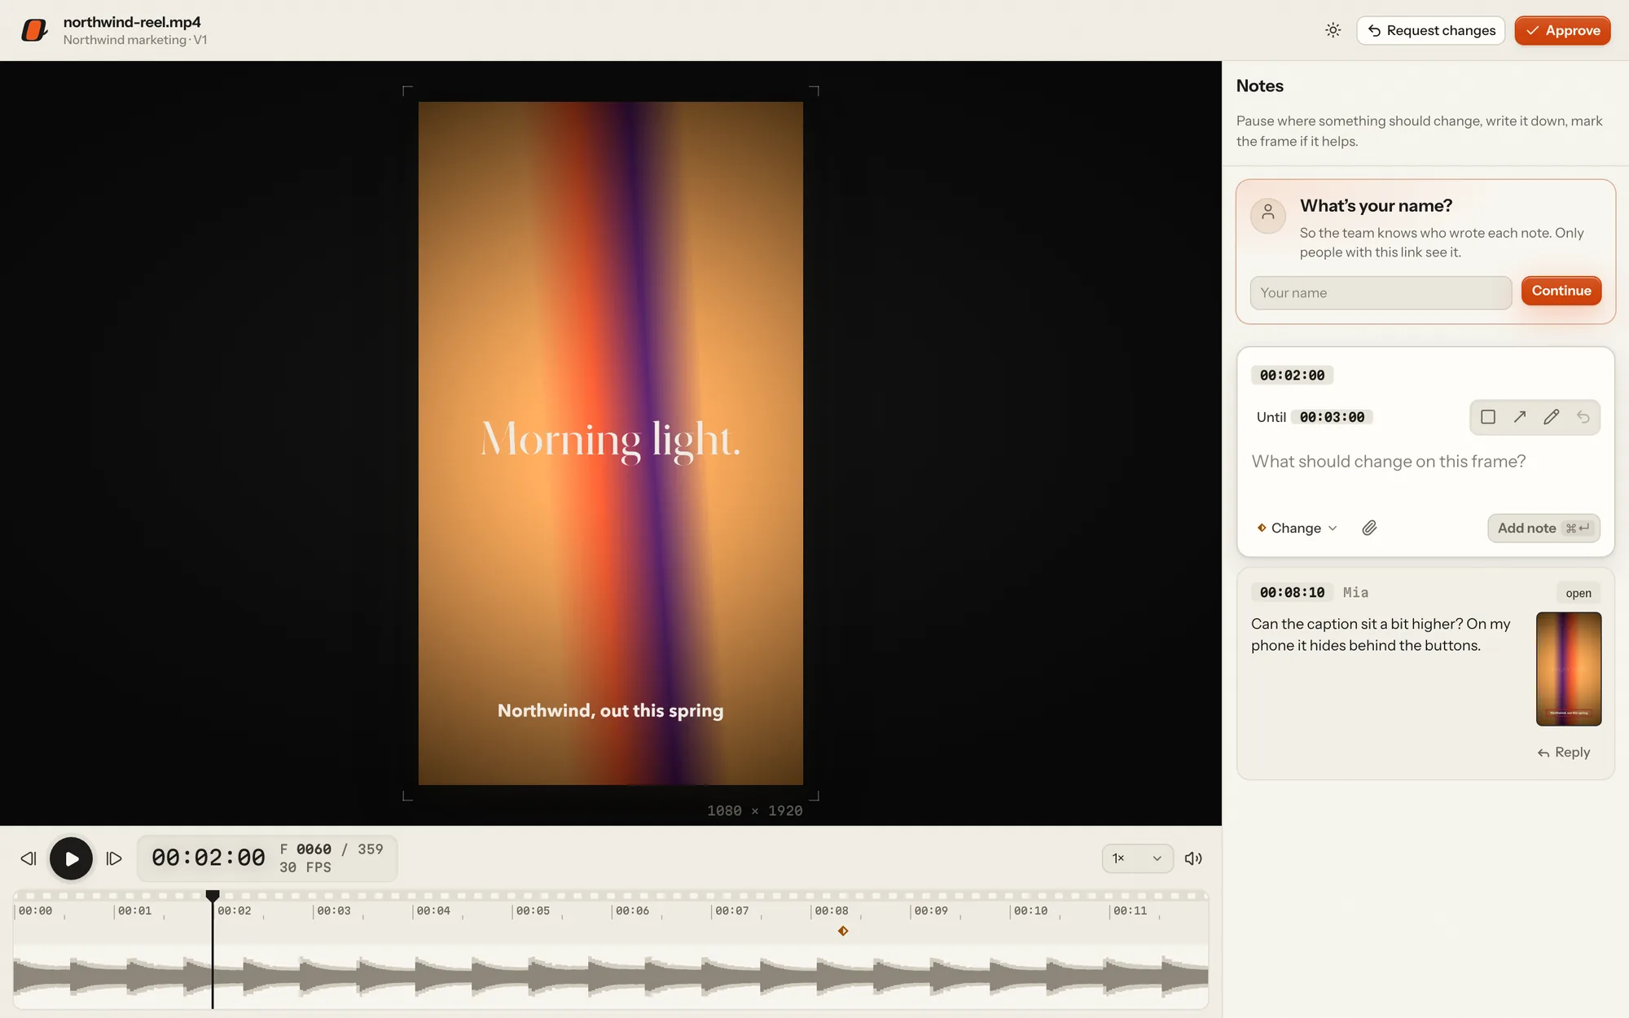This screenshot has width=1629, height=1018.
Task: Click the person avatar icon
Action: click(1268, 215)
